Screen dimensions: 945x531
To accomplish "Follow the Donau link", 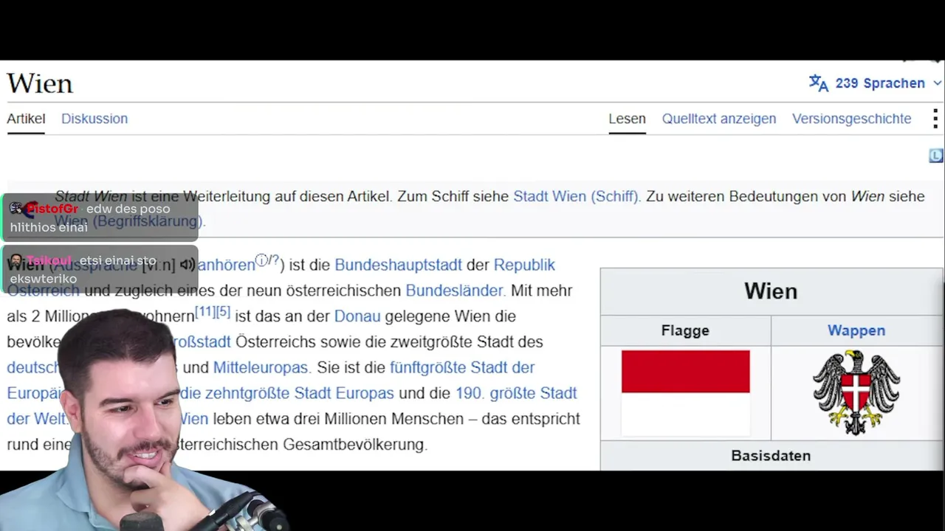I will click(x=357, y=316).
